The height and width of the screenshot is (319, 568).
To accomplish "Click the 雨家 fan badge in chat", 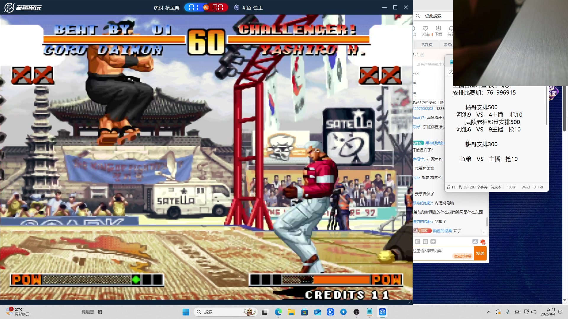I will [422, 231].
